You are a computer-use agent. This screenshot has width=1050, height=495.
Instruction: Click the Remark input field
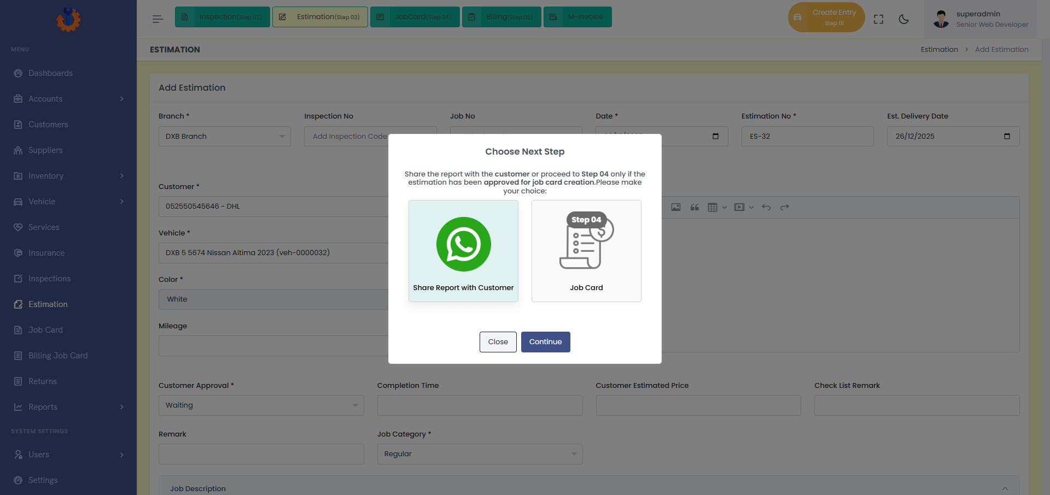pos(261,454)
